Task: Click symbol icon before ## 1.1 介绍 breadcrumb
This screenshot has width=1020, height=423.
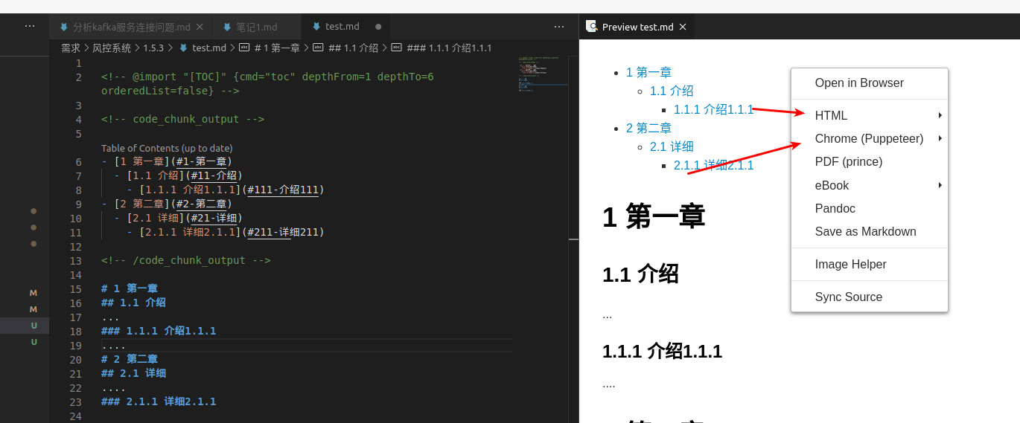Action: (318, 47)
